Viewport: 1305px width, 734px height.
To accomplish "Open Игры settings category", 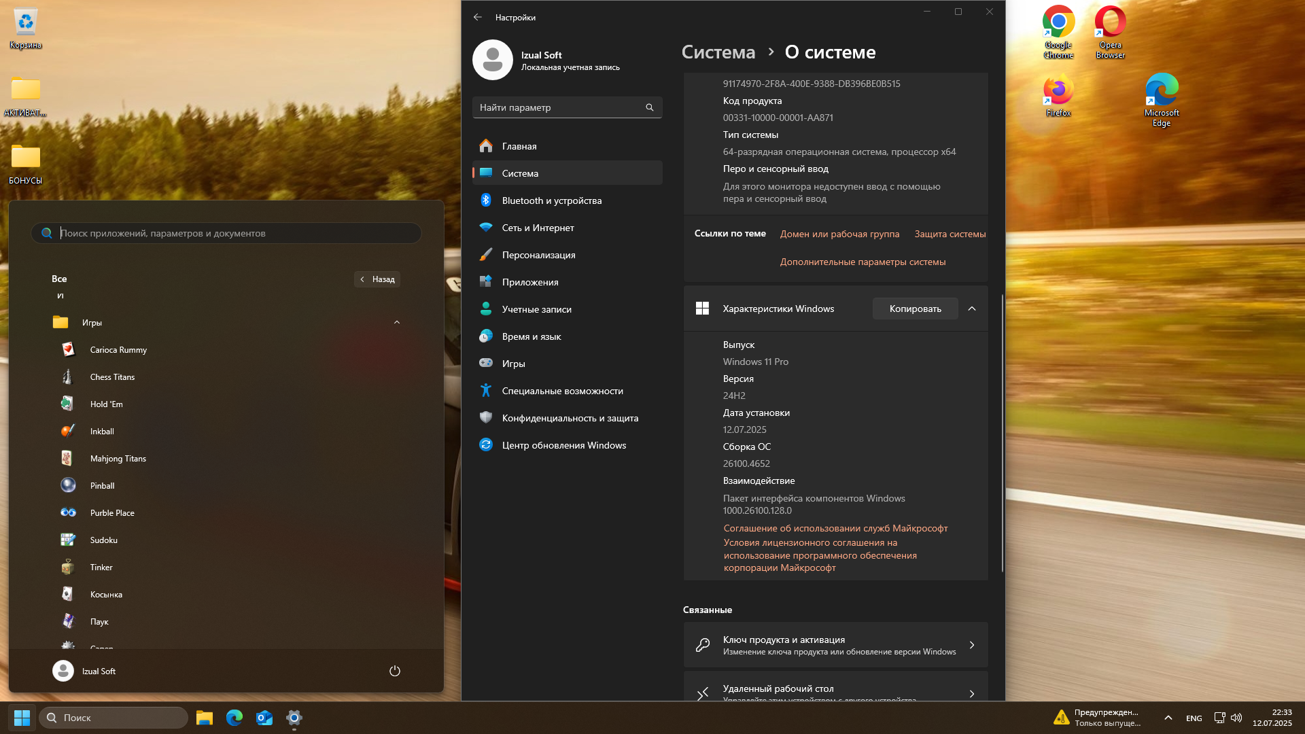I will [x=567, y=364].
